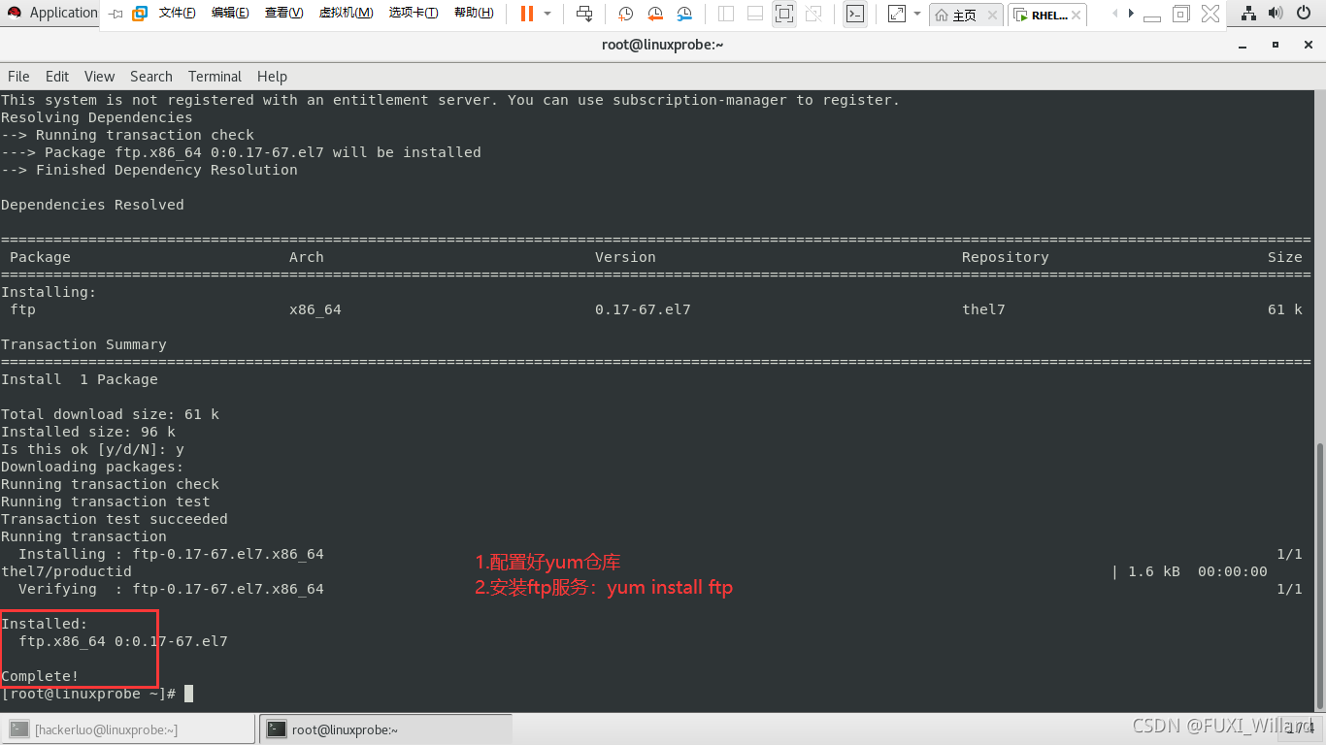Click the send Ctrl+Alt+Del icon
This screenshot has width=1326, height=745.
point(584,14)
